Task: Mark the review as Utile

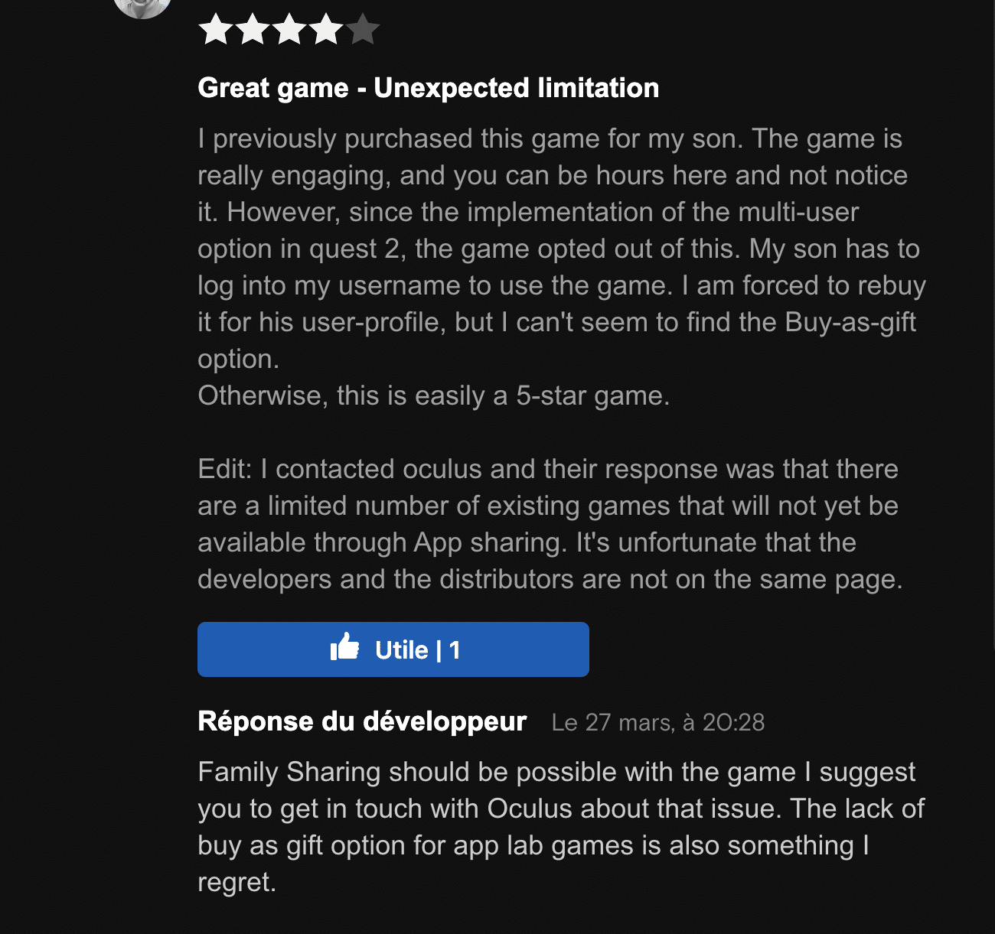Action: click(393, 649)
